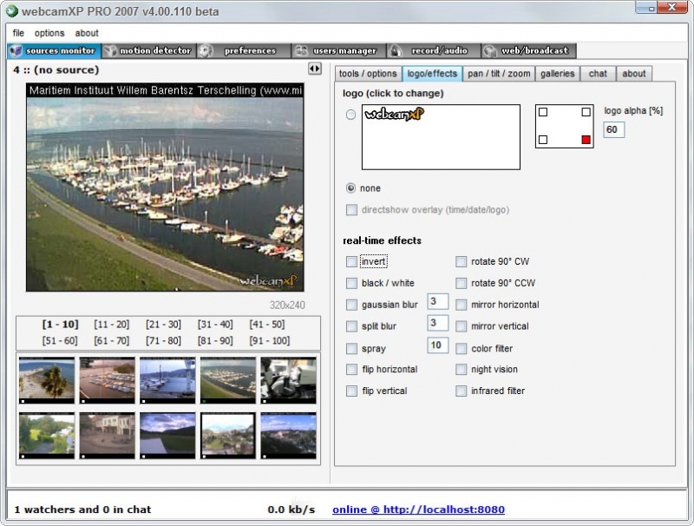
Task: Switch to the chat tab
Action: tap(598, 74)
